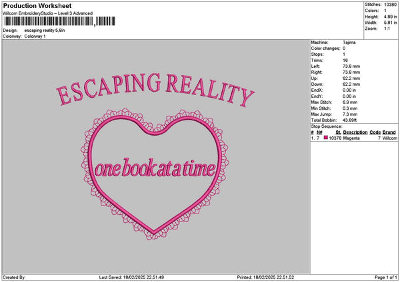Click the 'Description' column header
The width and height of the screenshot is (400, 282).
pos(355,132)
